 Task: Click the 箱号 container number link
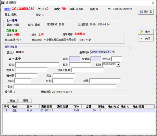tap(7, 9)
